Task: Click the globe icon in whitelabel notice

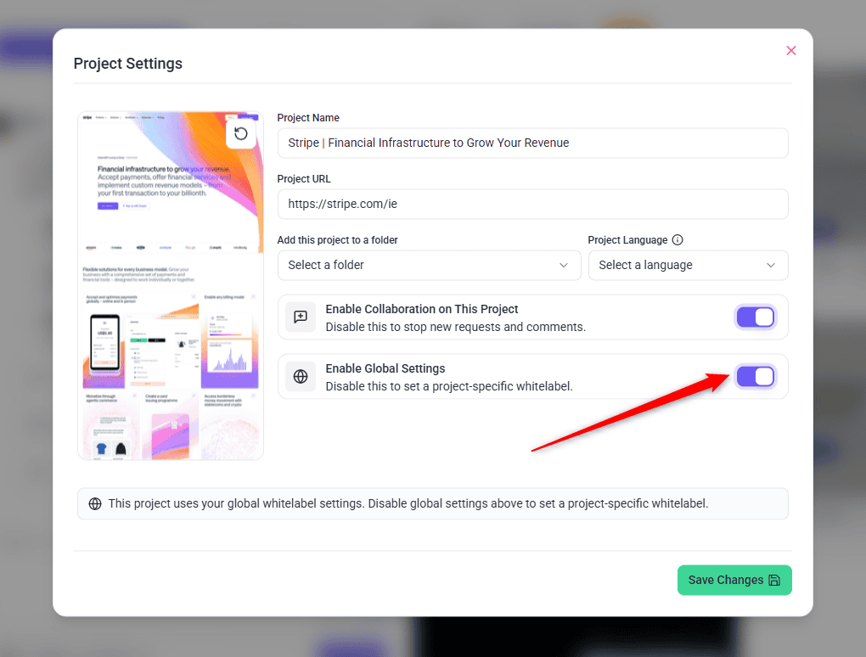Action: click(x=95, y=503)
